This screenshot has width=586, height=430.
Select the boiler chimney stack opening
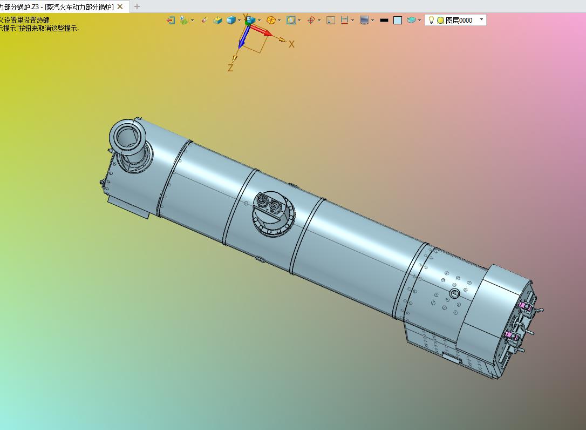point(128,138)
